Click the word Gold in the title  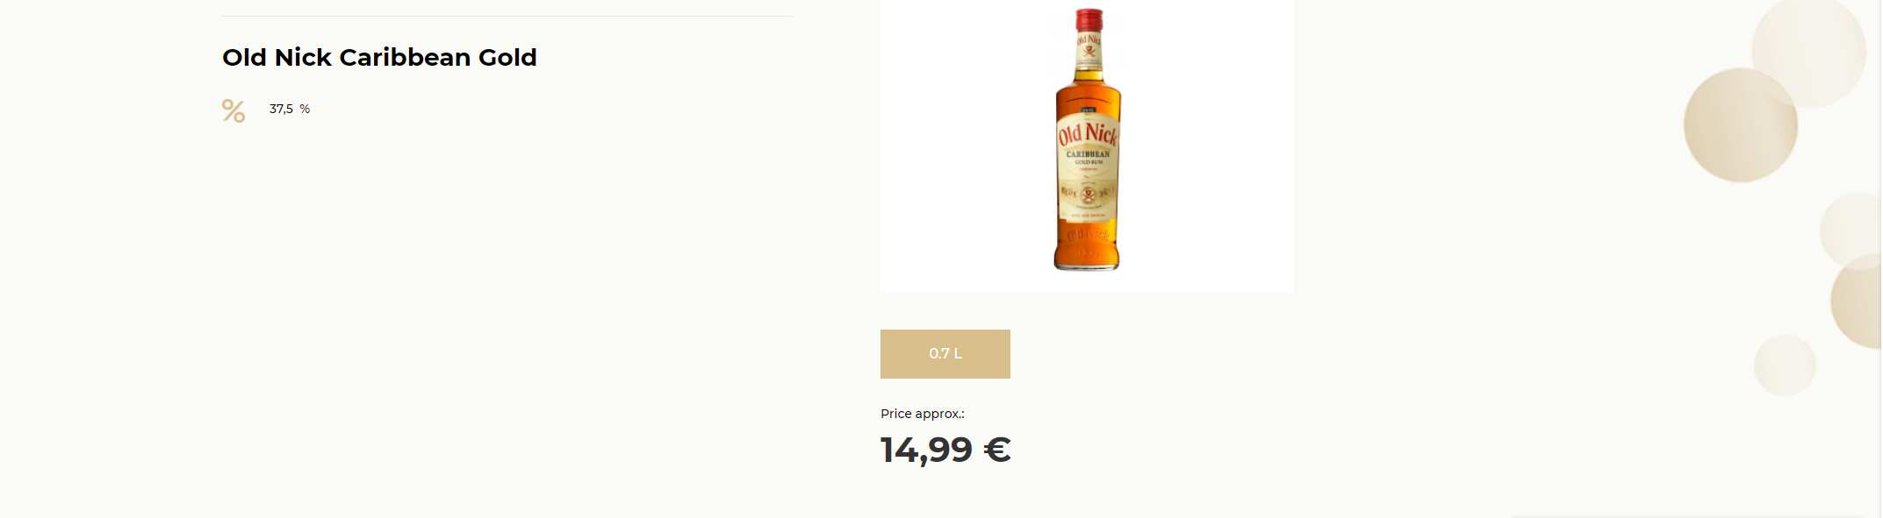coord(507,57)
